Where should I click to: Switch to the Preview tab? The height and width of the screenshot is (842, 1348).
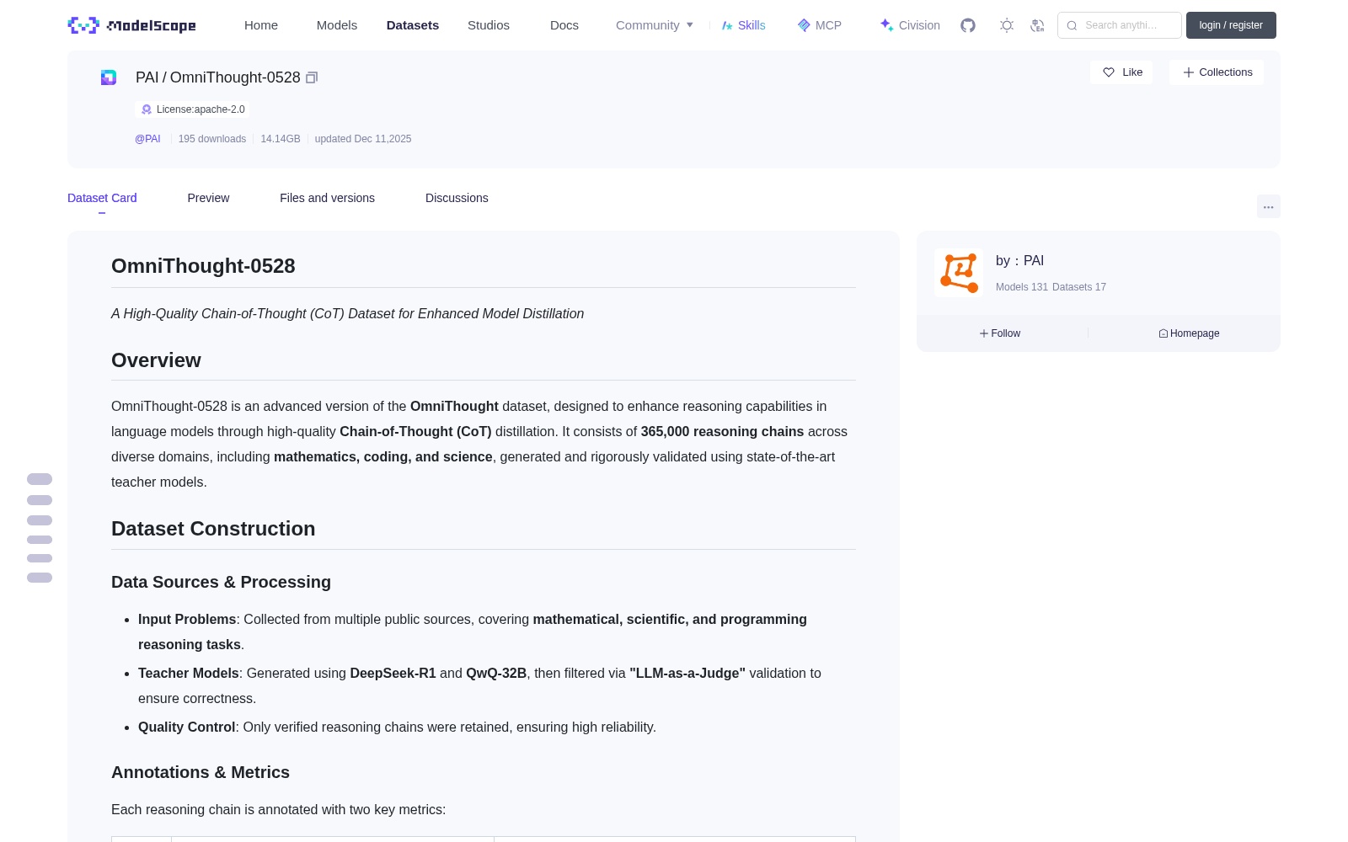[208, 198]
